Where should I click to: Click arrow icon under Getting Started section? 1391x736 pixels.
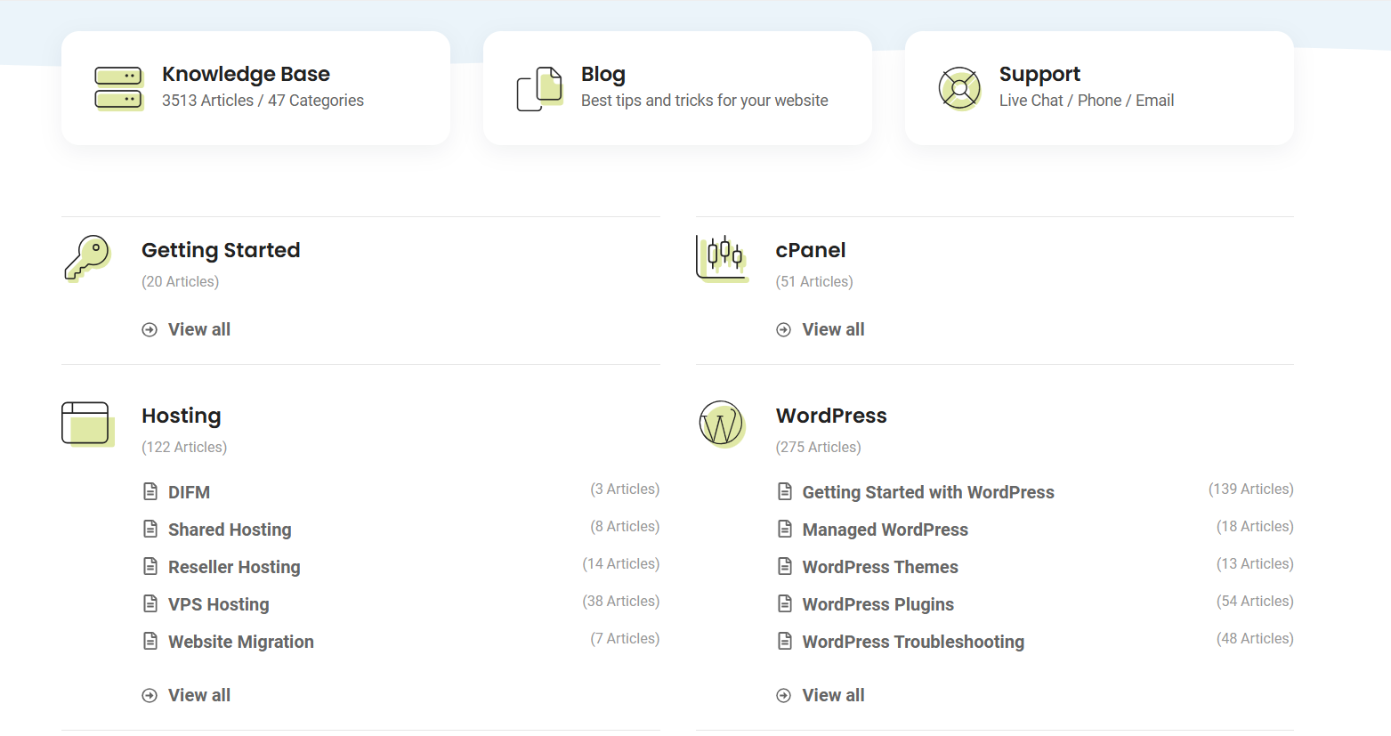coord(150,330)
